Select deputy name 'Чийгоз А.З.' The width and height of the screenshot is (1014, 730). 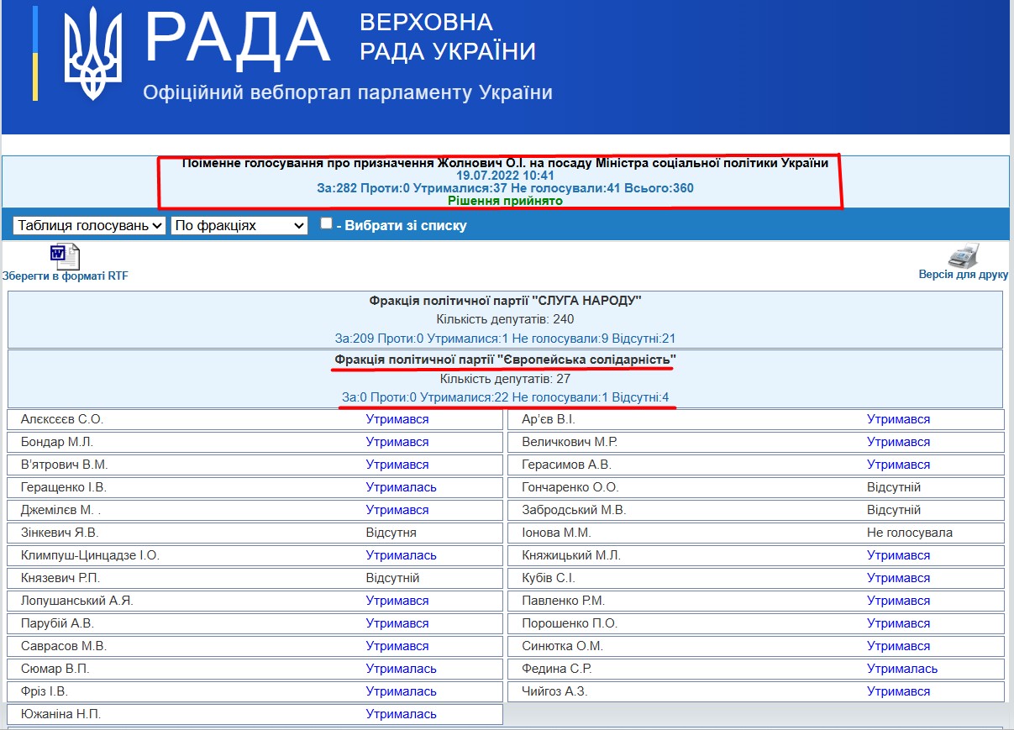554,691
